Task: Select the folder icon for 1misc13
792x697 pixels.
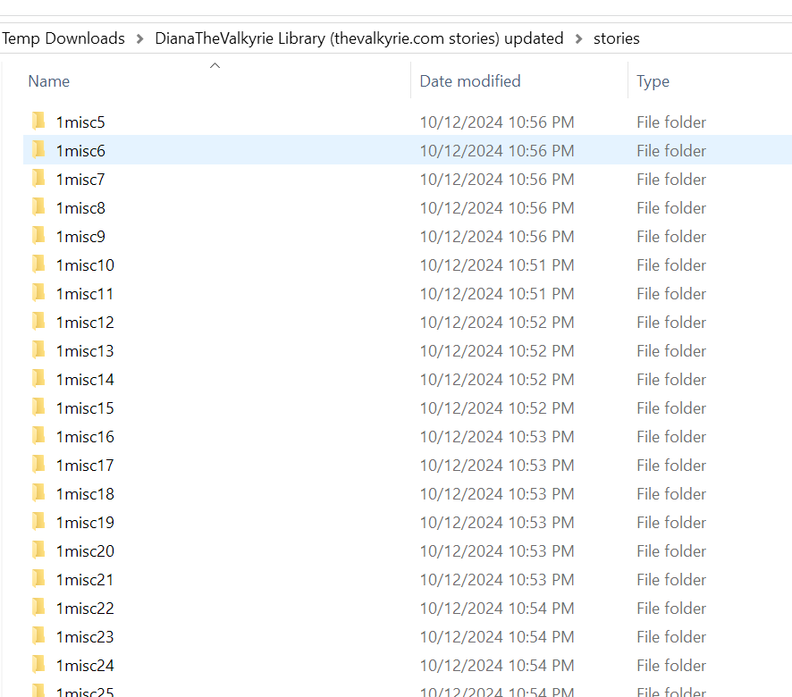Action: pyautogui.click(x=38, y=350)
